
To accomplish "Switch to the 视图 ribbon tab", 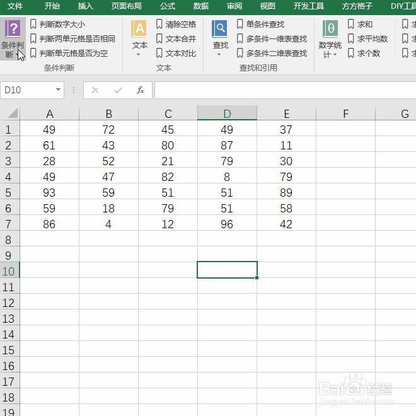I will [x=267, y=6].
